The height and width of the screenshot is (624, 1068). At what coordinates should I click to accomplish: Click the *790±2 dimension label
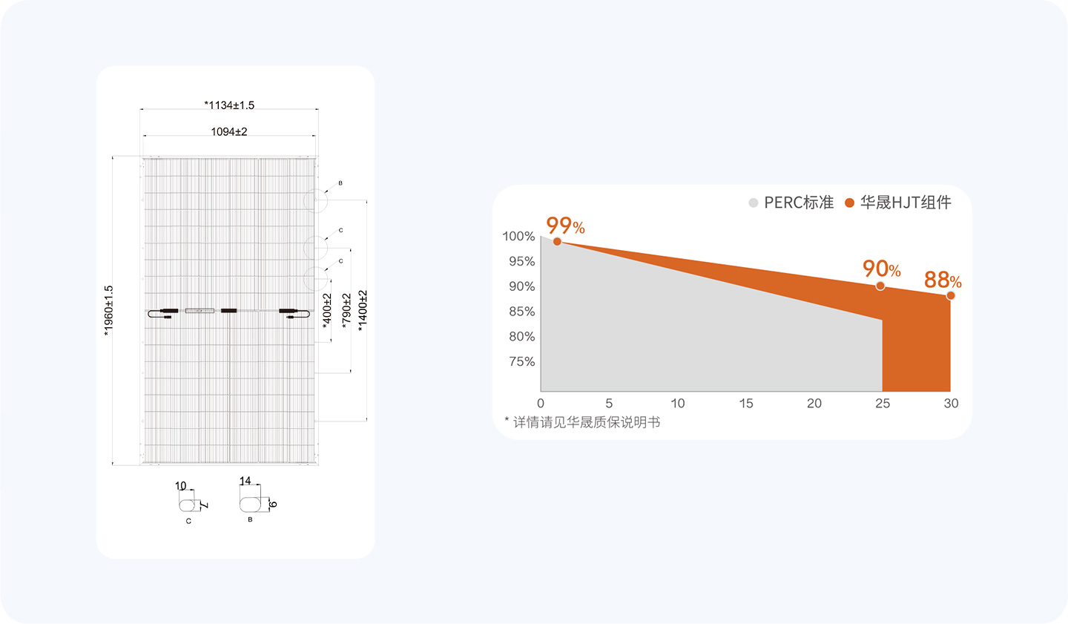pos(346,310)
